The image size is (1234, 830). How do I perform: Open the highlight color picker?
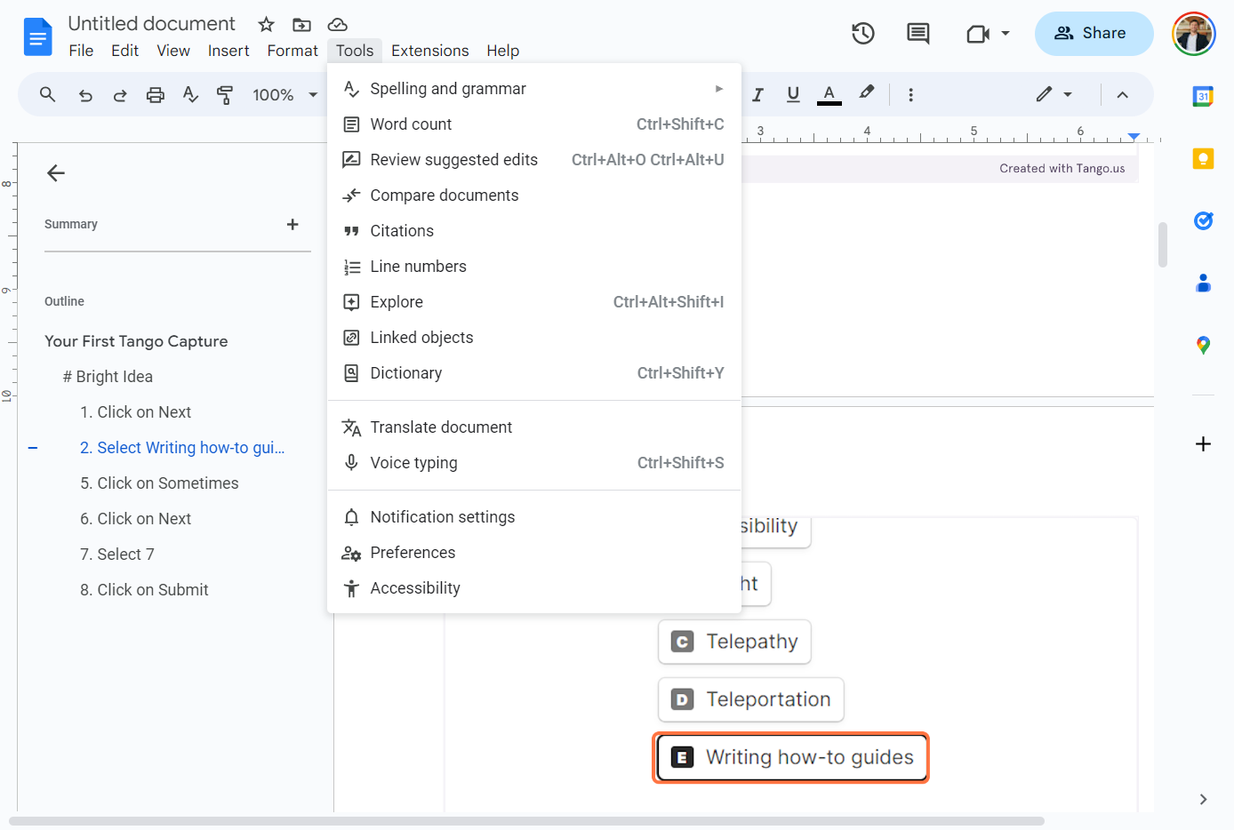point(867,93)
